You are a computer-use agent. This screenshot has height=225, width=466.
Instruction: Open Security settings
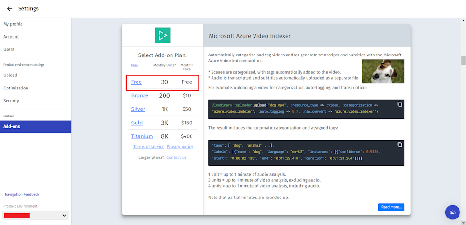point(11,101)
